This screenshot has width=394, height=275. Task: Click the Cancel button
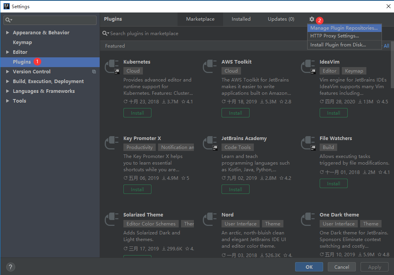point(342,267)
